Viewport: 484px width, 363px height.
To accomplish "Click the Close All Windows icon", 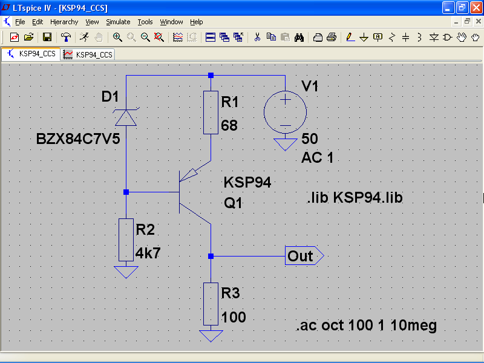I will pos(238,38).
